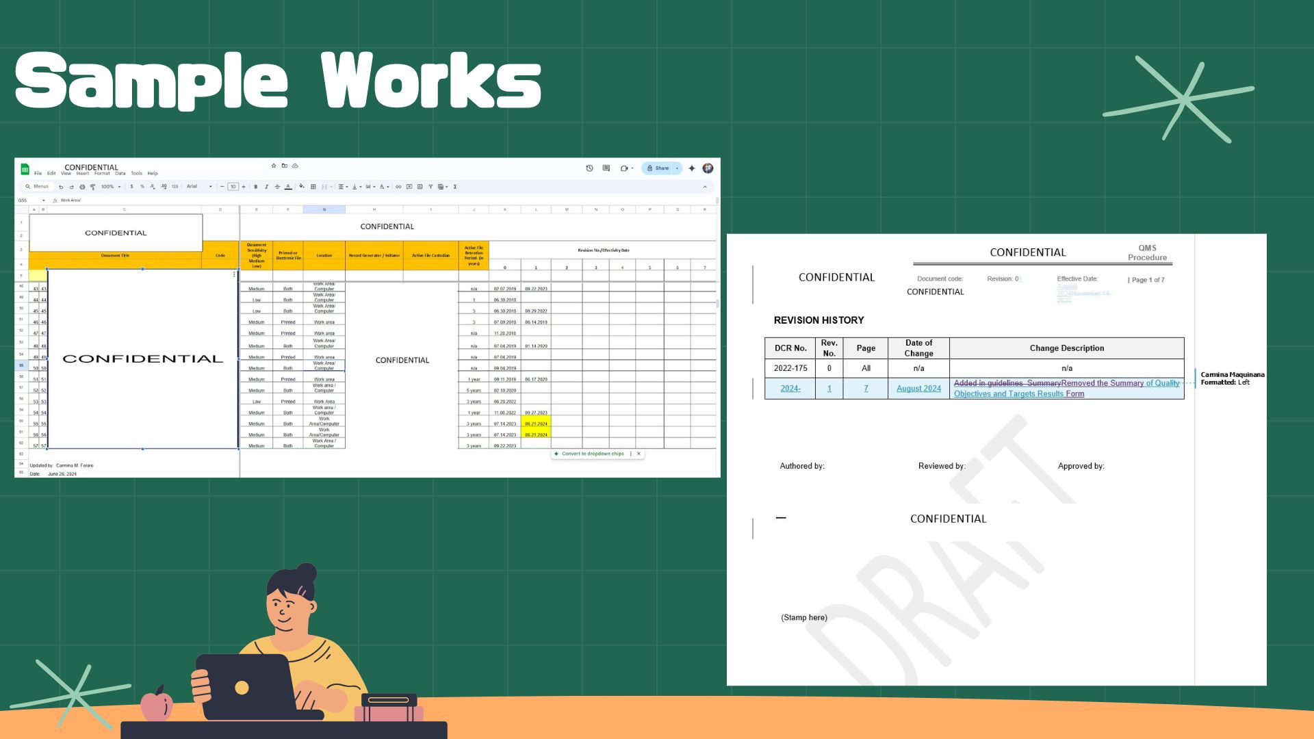This screenshot has width=1314, height=739.
Task: Open the fill color bucket
Action: pyautogui.click(x=302, y=186)
